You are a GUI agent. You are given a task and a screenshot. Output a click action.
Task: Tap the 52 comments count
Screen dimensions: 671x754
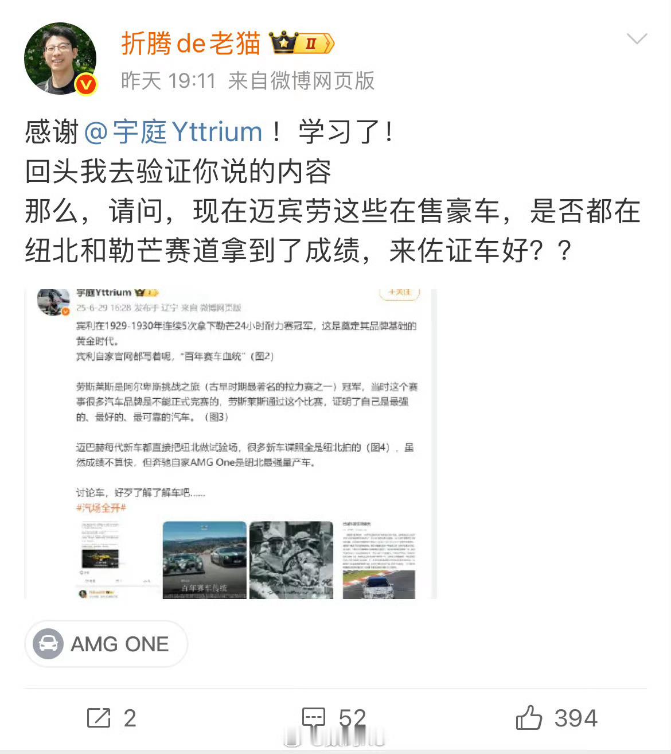coord(352,718)
